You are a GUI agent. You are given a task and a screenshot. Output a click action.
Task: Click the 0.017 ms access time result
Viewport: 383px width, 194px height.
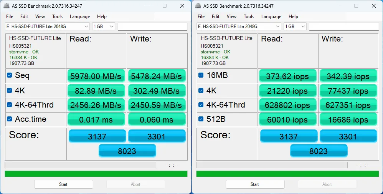pyautogui.click(x=96, y=119)
